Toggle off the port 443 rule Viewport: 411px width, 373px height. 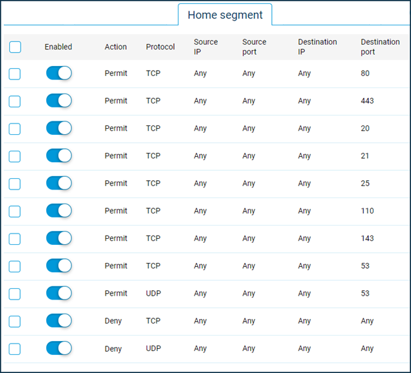tap(59, 101)
